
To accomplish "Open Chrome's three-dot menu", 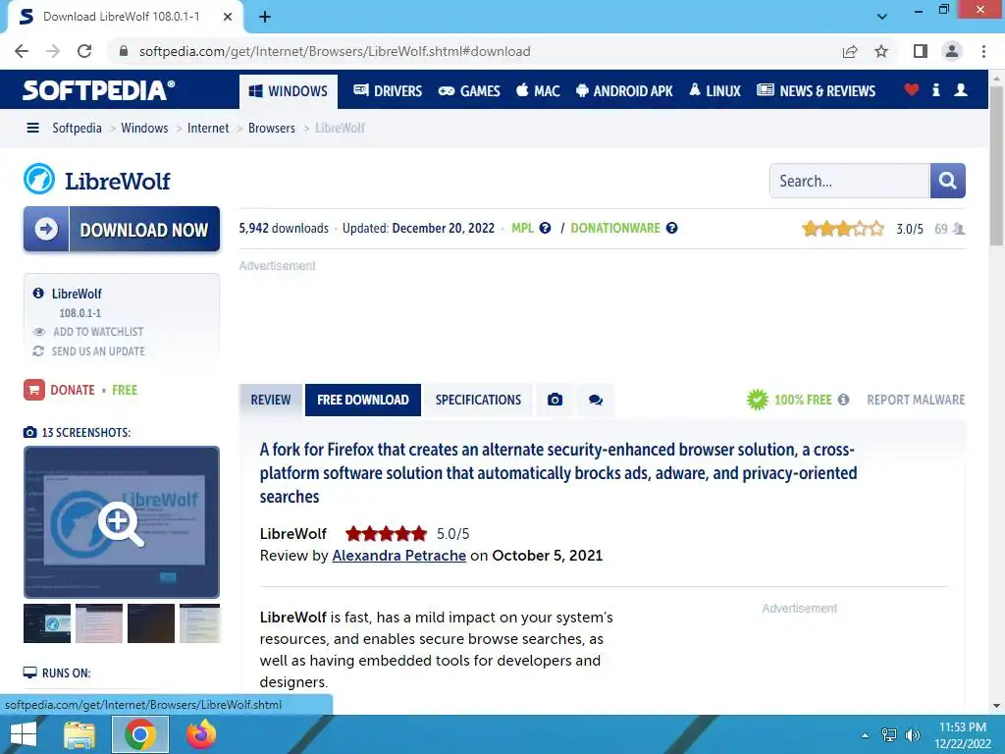I will [983, 51].
